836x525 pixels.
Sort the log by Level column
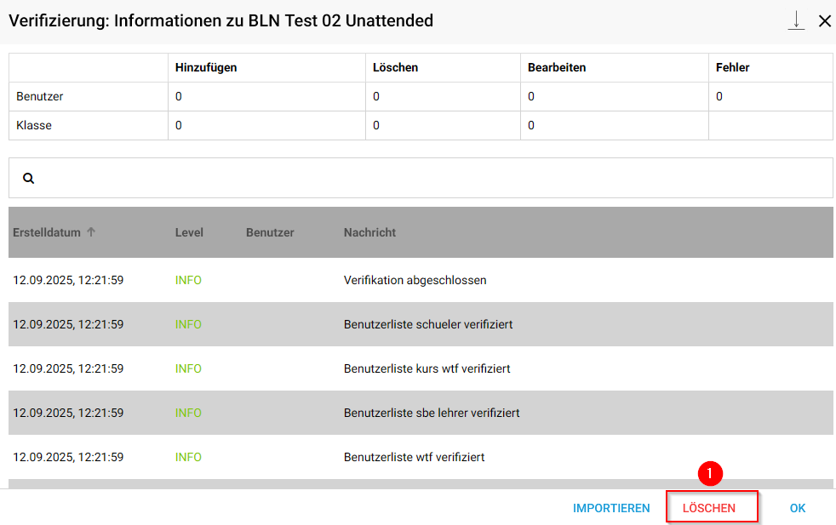tap(189, 232)
